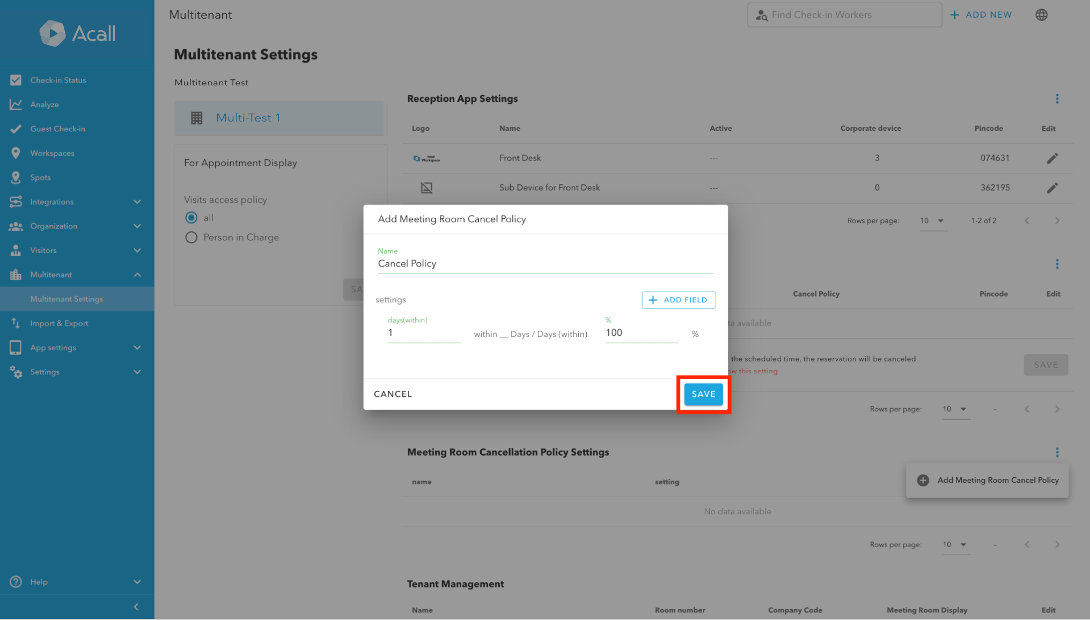Image resolution: width=1090 pixels, height=620 pixels.
Task: Collapse the Multitenant sidebar section
Action: coord(137,275)
